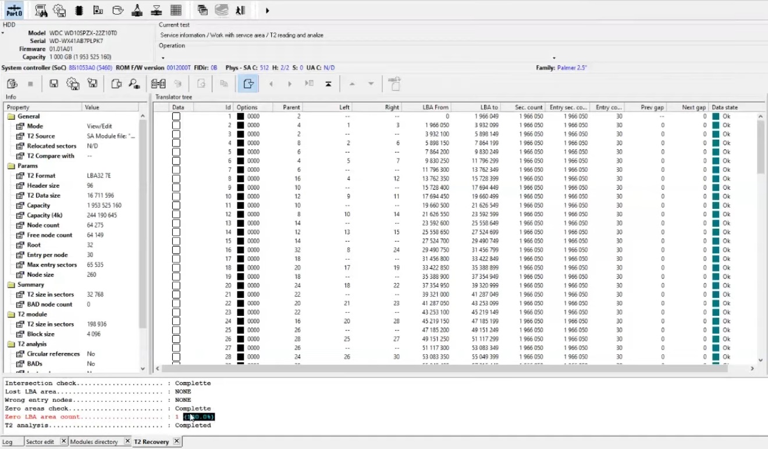Click the grid table icon in top toolbar
Viewport: 768px width, 449px height.
point(176,10)
